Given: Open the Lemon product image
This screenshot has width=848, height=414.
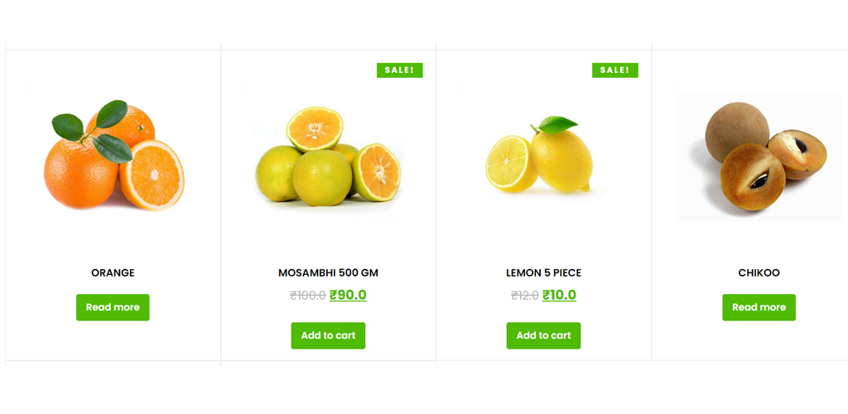Looking at the screenshot, I should tap(543, 156).
